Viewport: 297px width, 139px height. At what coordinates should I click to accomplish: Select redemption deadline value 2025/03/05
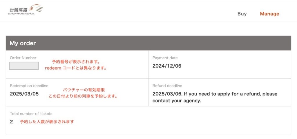tap(24, 94)
